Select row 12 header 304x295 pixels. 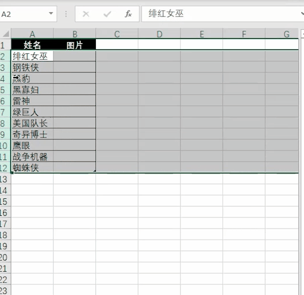[x=5, y=167]
